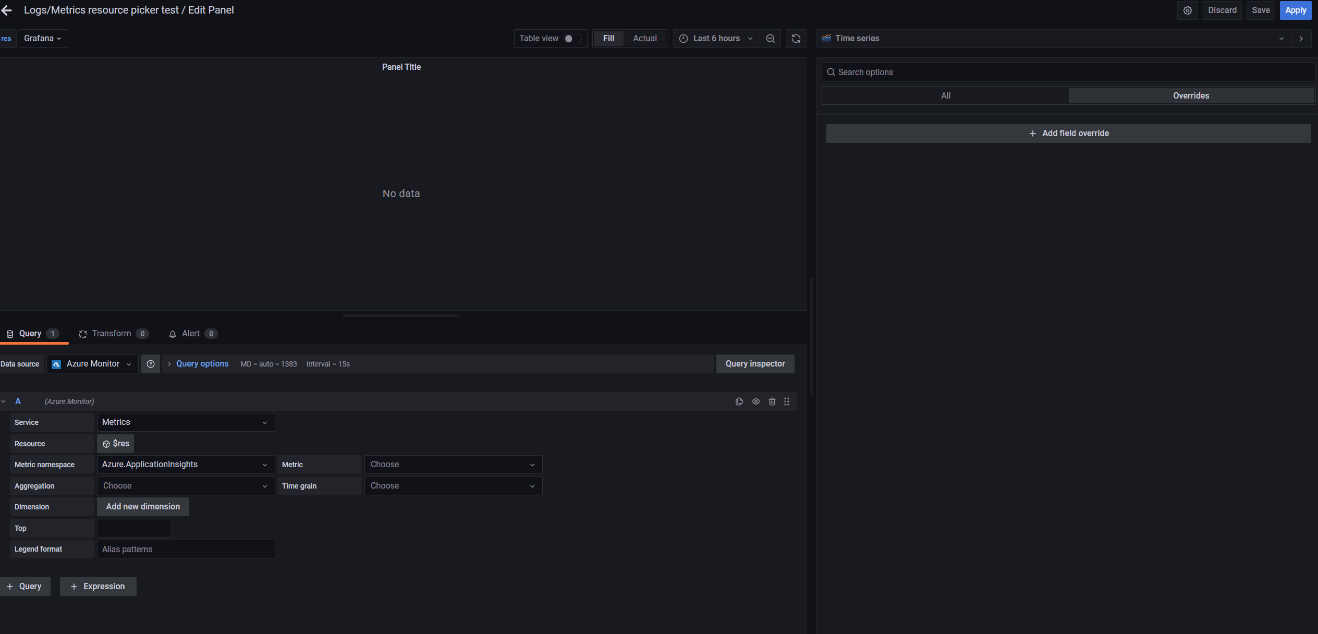The height and width of the screenshot is (634, 1318).
Task: Refresh the dashboard panel data
Action: click(796, 38)
